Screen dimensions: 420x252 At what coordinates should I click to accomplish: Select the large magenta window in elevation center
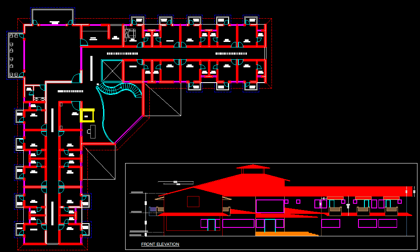(x=270, y=206)
